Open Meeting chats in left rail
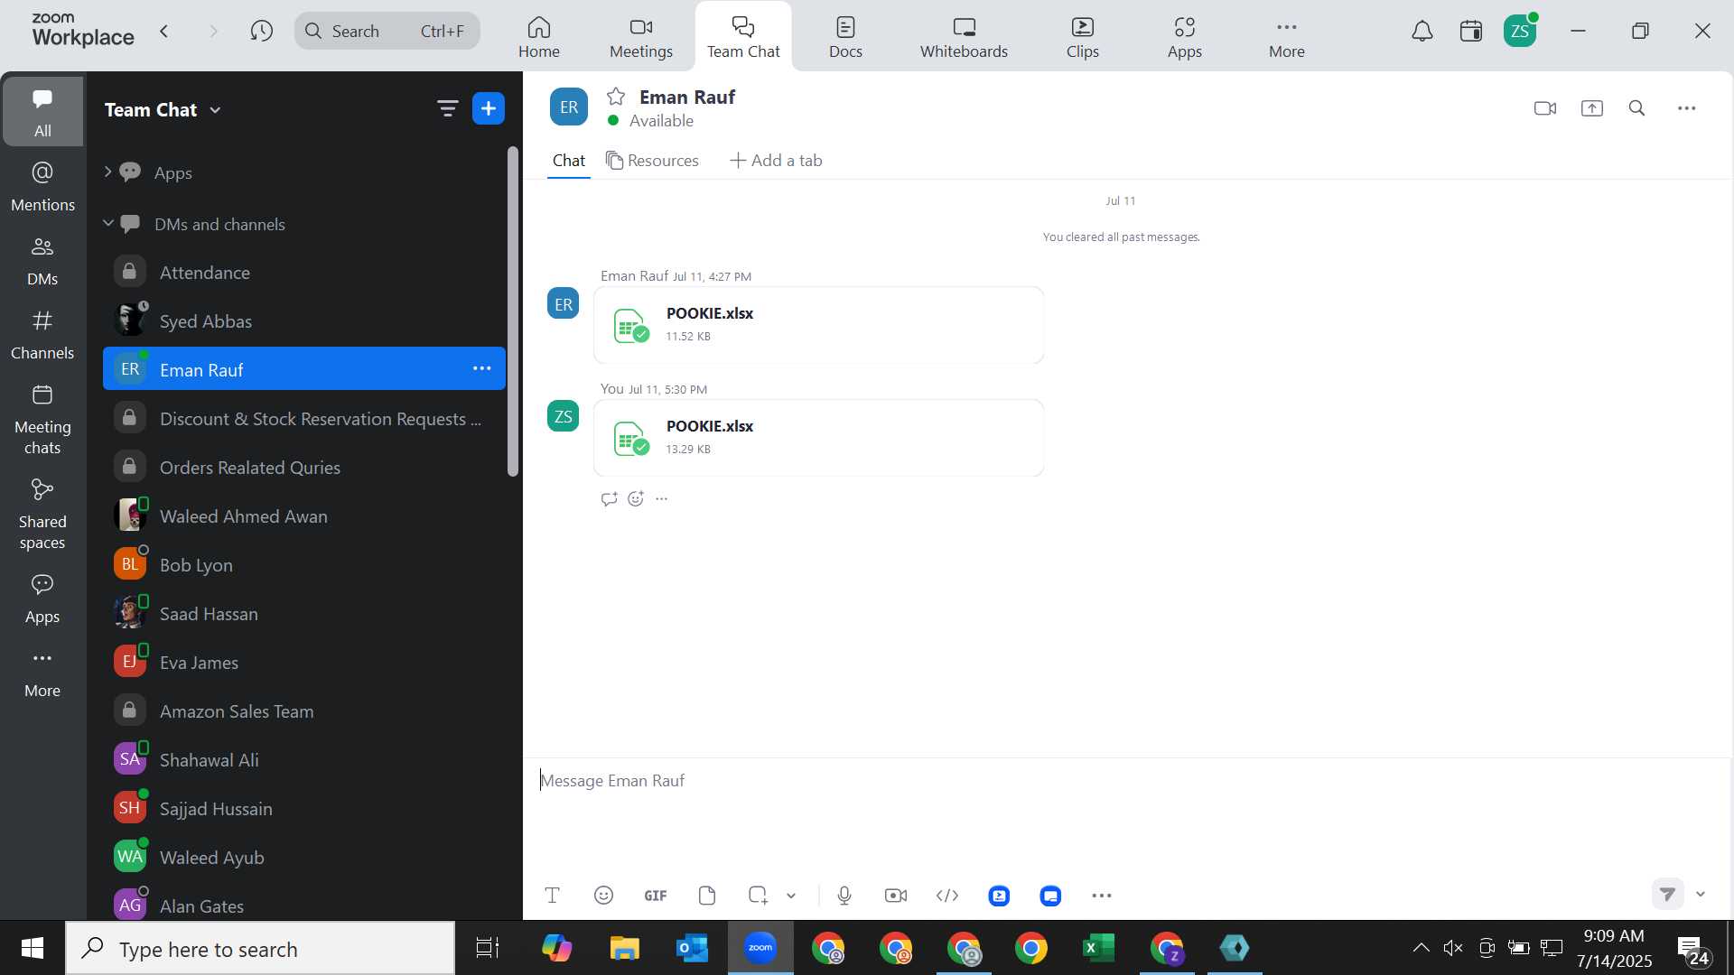This screenshot has height=975, width=1734. coord(42,419)
